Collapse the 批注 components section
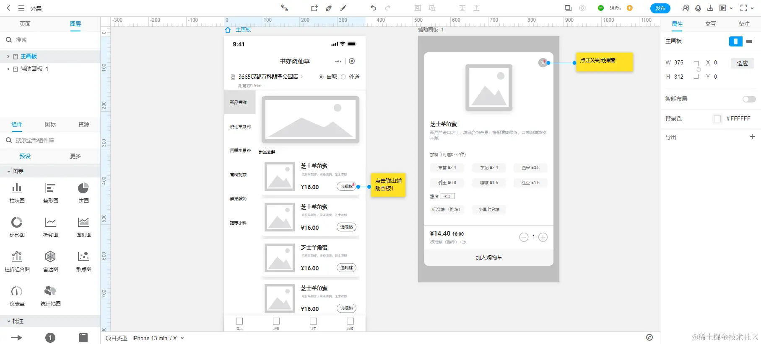The height and width of the screenshot is (344, 761). [8, 321]
